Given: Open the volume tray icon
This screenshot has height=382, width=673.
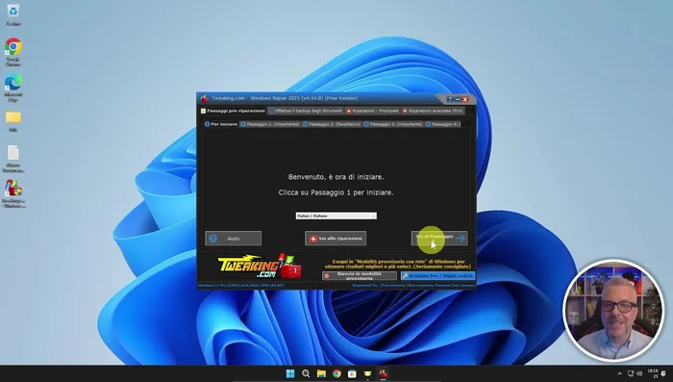Looking at the screenshot, I should tap(639, 373).
